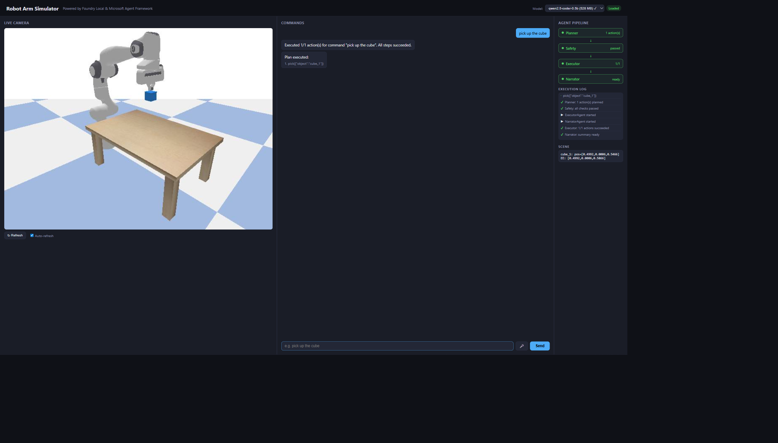Click the Send button

(539, 346)
